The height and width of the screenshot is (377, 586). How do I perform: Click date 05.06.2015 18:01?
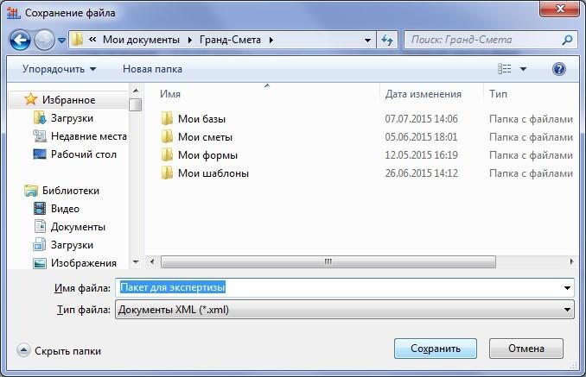(421, 137)
